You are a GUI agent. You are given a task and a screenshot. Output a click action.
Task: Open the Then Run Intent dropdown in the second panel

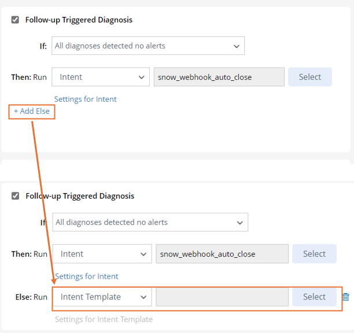102,254
